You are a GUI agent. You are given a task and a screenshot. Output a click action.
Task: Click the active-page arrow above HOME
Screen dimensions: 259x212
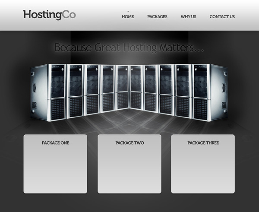[x=128, y=11]
